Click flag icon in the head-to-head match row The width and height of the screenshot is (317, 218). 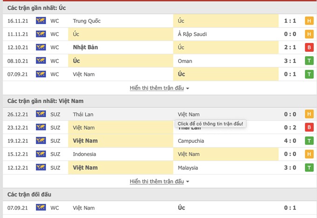pyautogui.click(x=40, y=207)
